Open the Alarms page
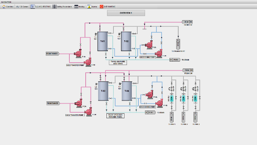Image resolution: width=257 pixels, height=145 pixels. point(92,7)
